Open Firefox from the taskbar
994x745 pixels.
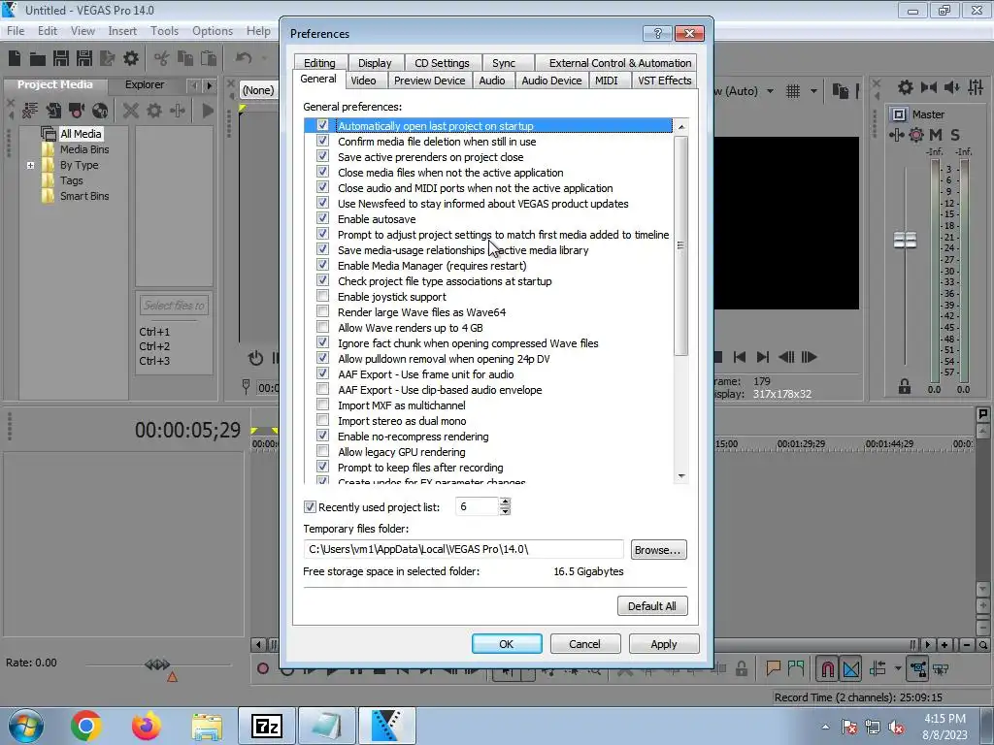coord(146,726)
